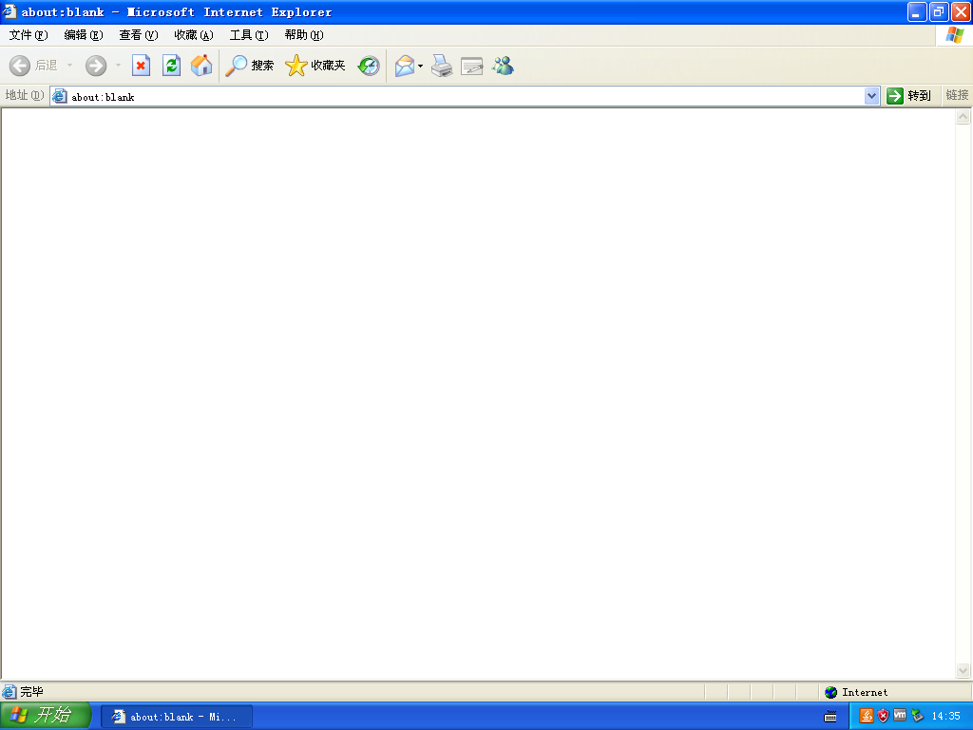
Task: Click the 14:35 system clock
Action: coord(945,717)
